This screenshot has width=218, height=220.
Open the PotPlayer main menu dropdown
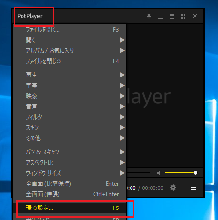tap(33, 16)
